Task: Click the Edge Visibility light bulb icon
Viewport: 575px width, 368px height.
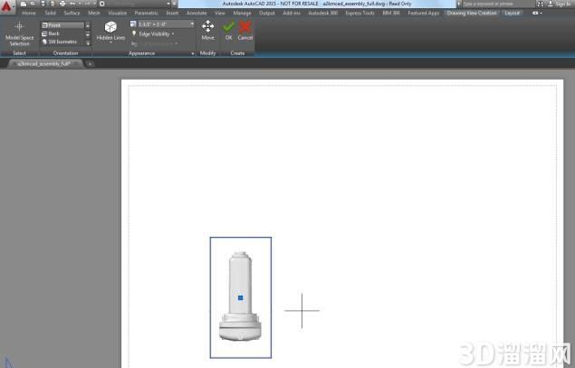Action: click(134, 33)
